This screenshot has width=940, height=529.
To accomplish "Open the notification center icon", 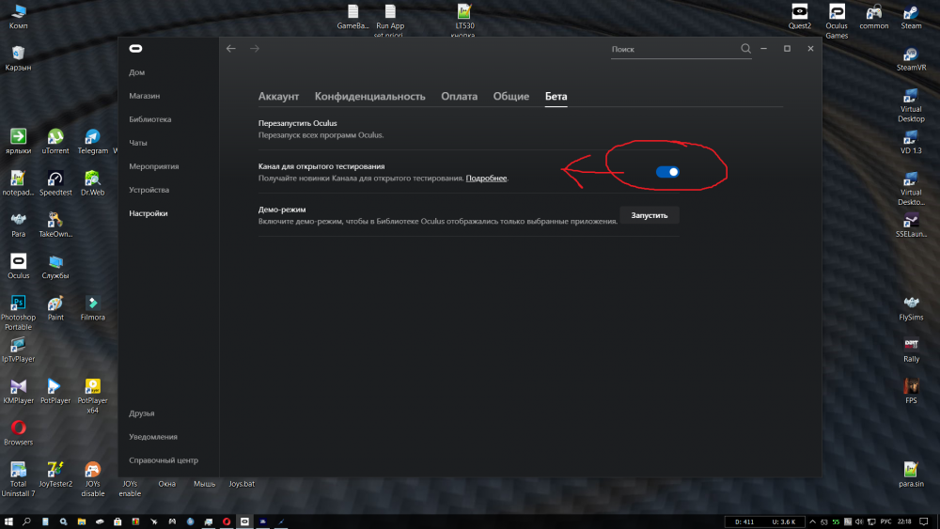I will point(924,521).
